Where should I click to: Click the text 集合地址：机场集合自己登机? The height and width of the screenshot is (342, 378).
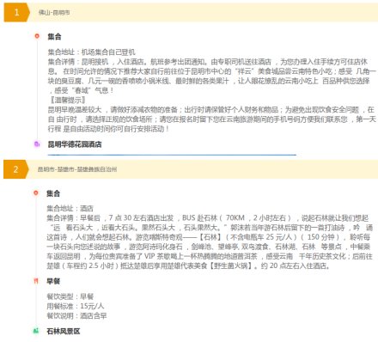click(91, 52)
